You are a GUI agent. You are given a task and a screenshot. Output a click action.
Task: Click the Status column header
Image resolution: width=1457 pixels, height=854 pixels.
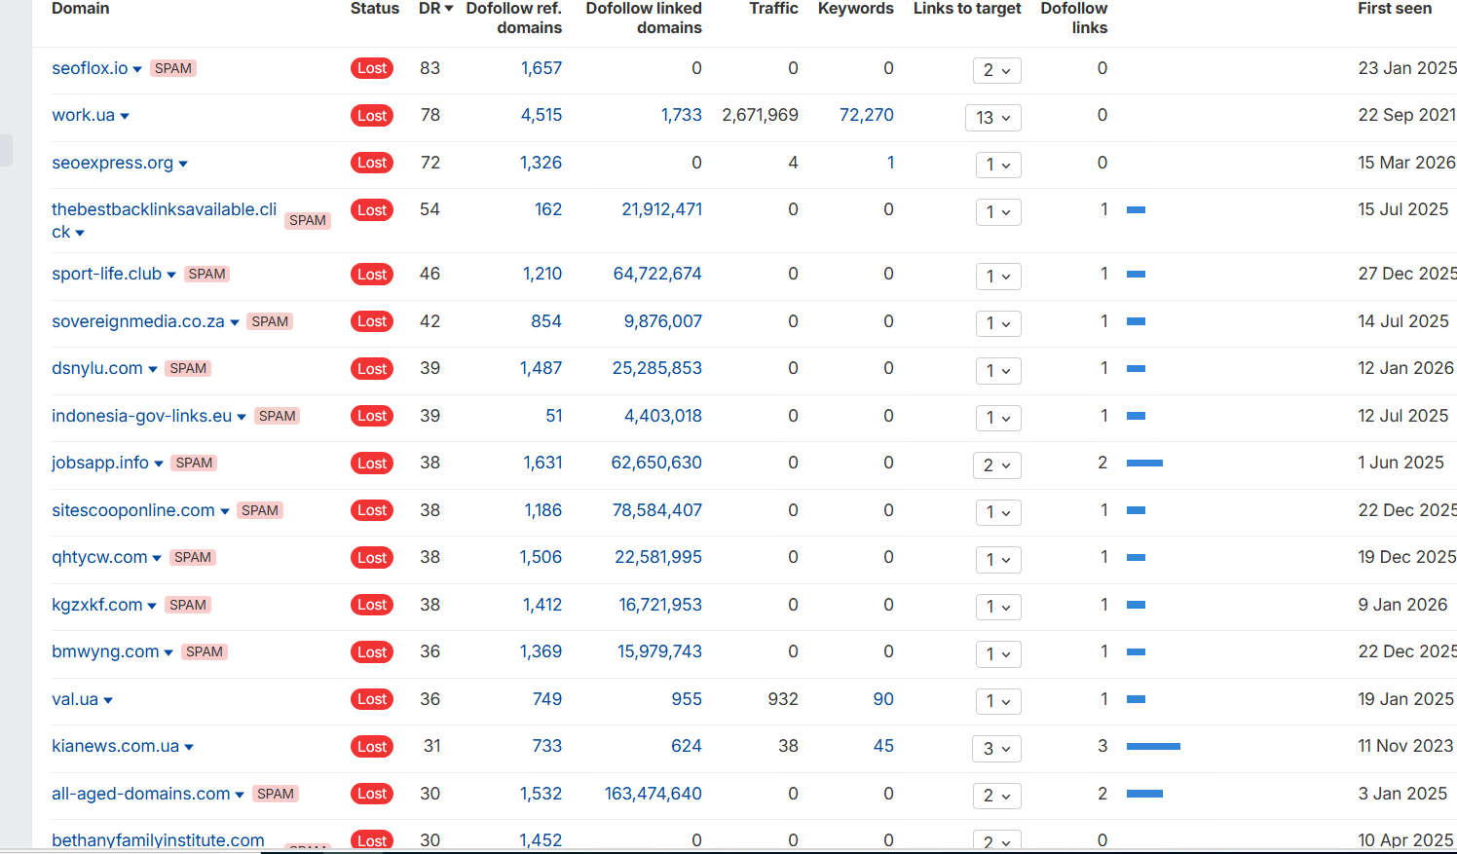[375, 9]
